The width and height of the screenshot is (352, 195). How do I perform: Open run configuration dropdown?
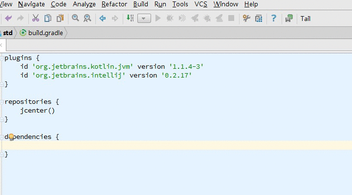144,19
